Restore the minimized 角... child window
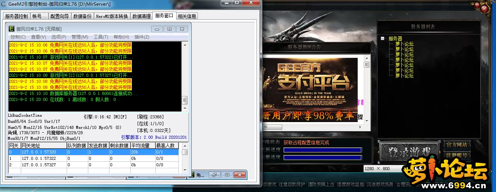The width and height of the screenshot is (496, 192). pyautogui.click(x=214, y=175)
